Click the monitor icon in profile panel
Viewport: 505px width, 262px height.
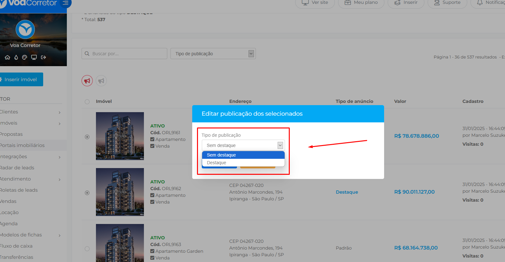[x=34, y=57]
